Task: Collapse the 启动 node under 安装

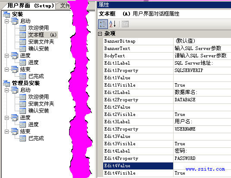Action: point(6,21)
